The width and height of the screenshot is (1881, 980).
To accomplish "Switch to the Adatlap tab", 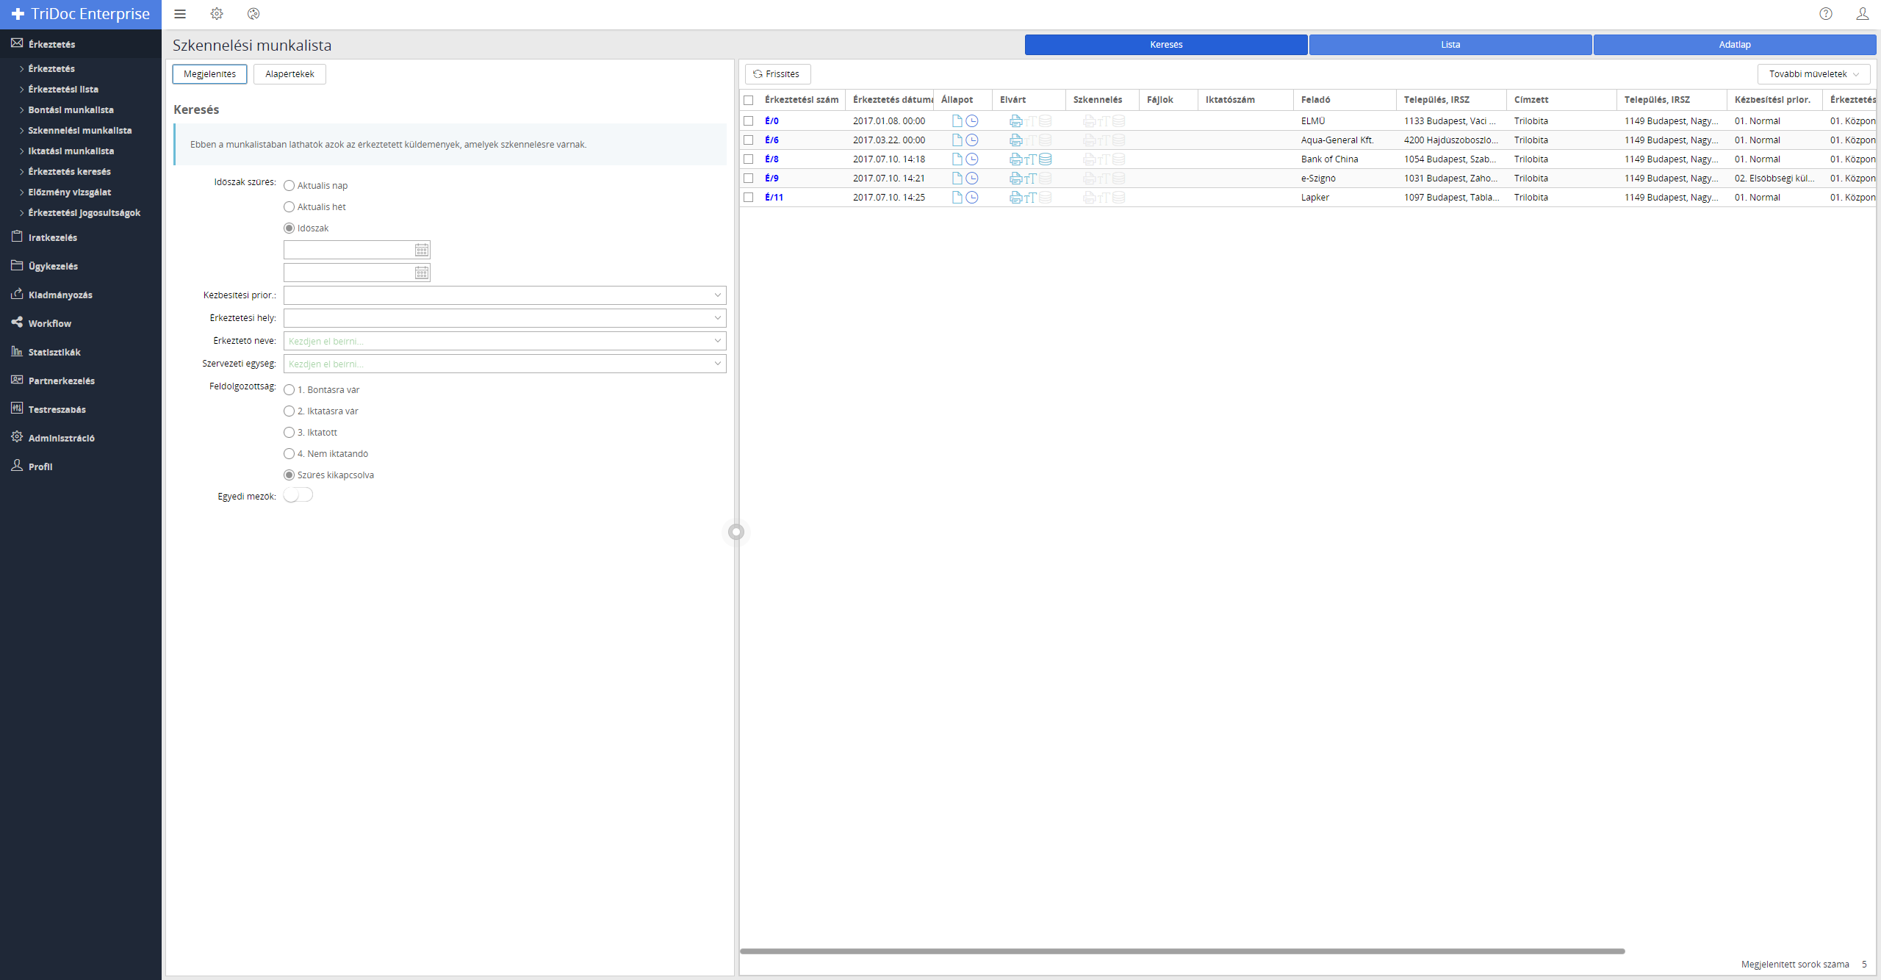I will click(x=1734, y=45).
